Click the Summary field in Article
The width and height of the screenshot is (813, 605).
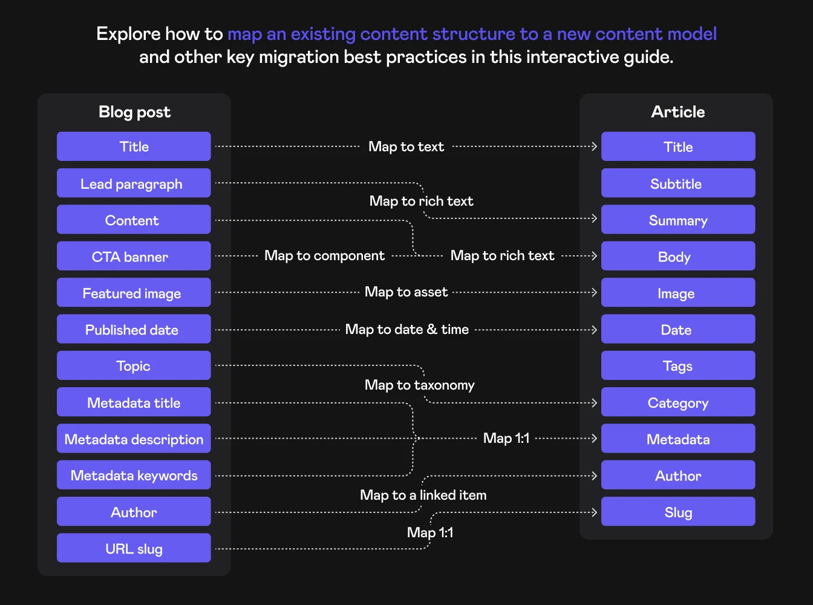coord(677,220)
